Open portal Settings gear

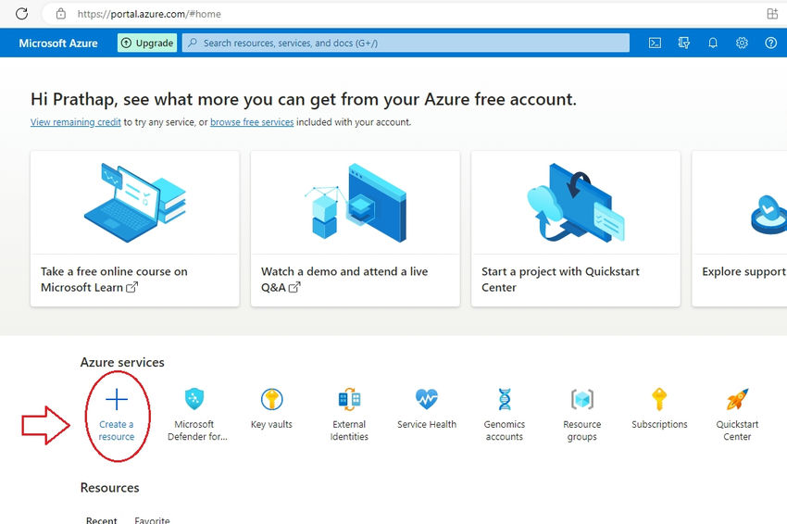[742, 43]
